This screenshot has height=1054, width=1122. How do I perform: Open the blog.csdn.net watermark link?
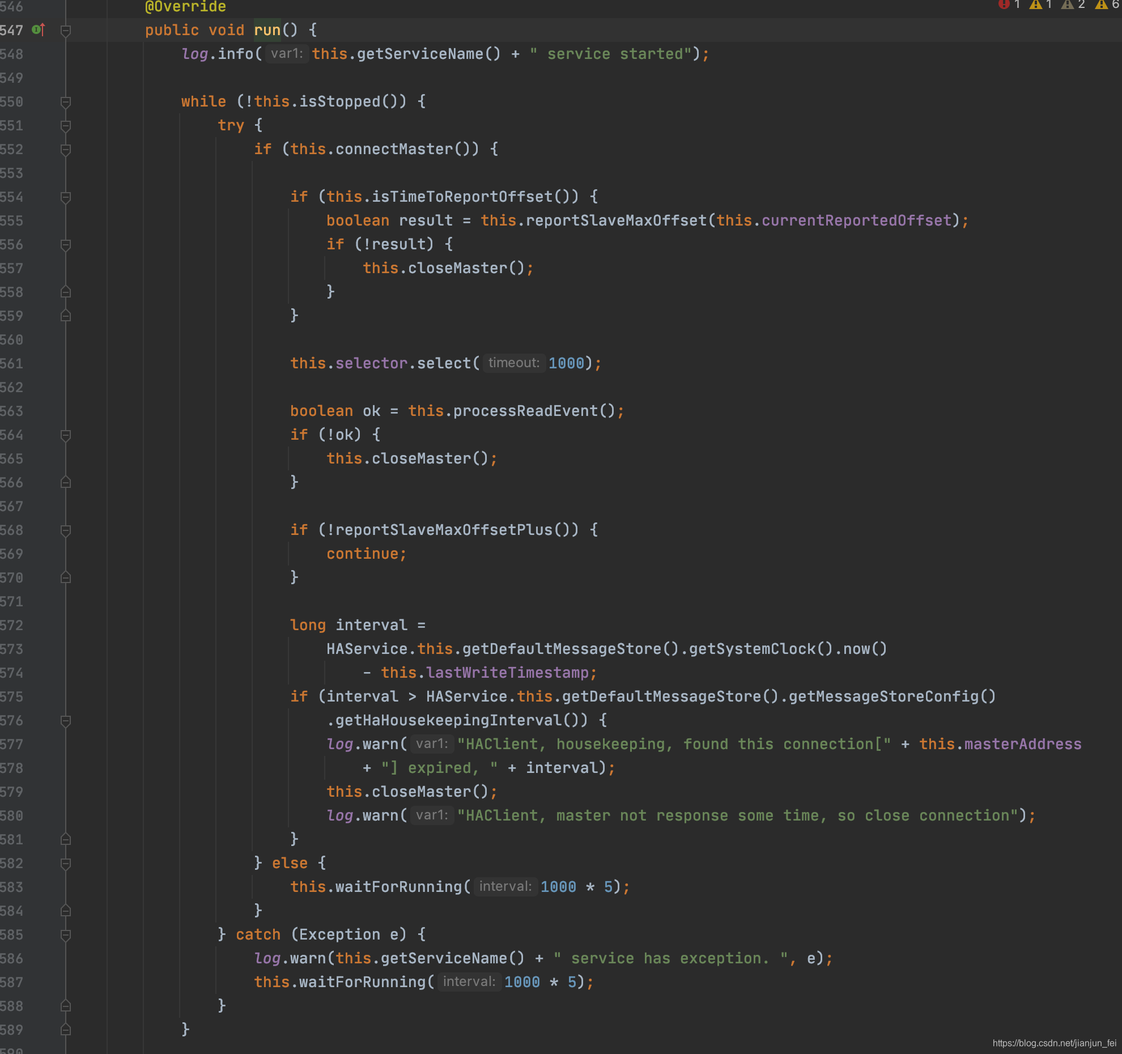click(1053, 1043)
